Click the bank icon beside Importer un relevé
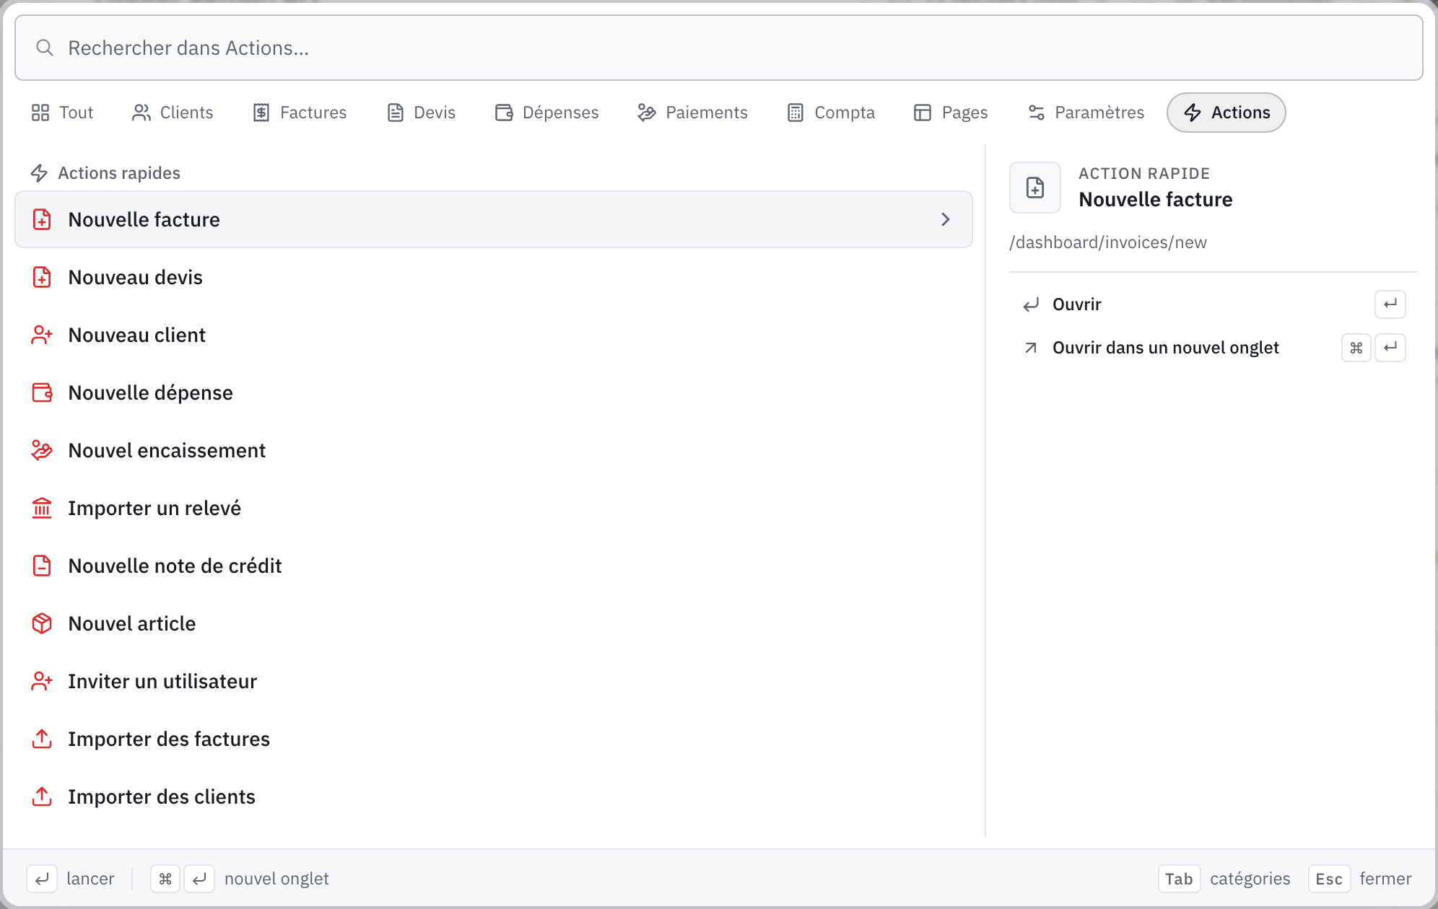The image size is (1438, 909). pyautogui.click(x=42, y=508)
